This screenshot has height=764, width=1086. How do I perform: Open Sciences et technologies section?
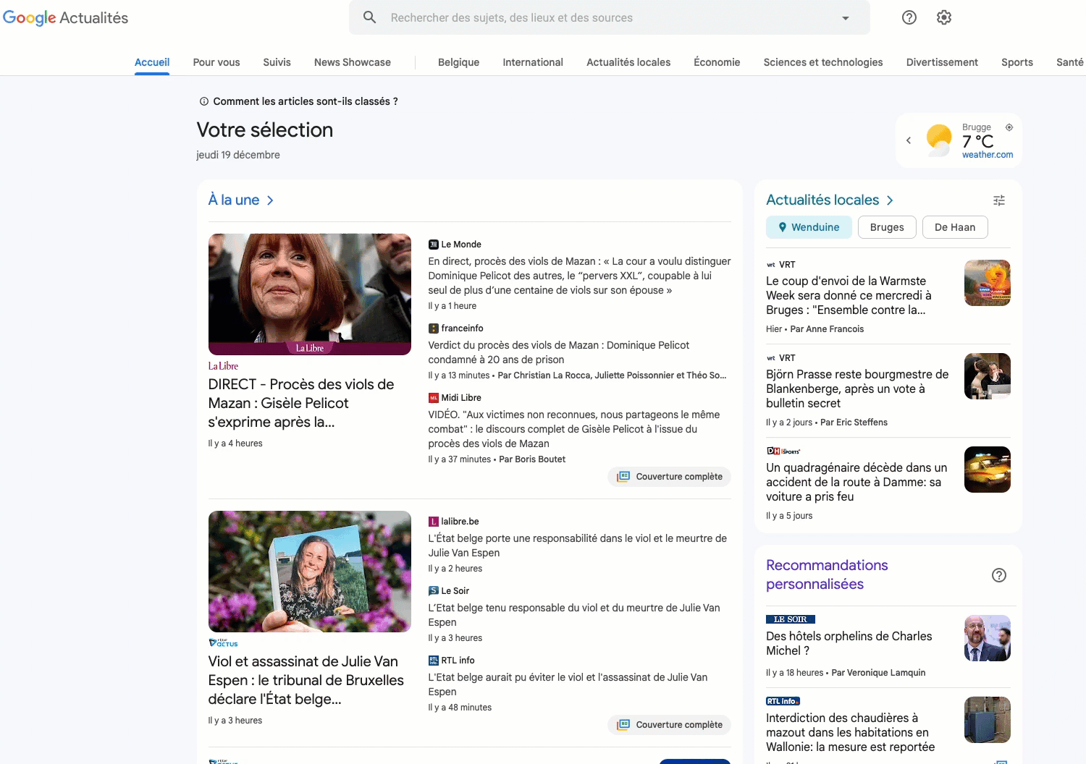click(x=823, y=62)
